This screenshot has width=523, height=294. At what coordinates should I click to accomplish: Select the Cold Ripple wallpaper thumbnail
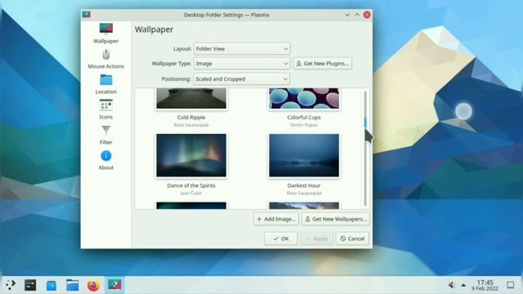click(191, 98)
